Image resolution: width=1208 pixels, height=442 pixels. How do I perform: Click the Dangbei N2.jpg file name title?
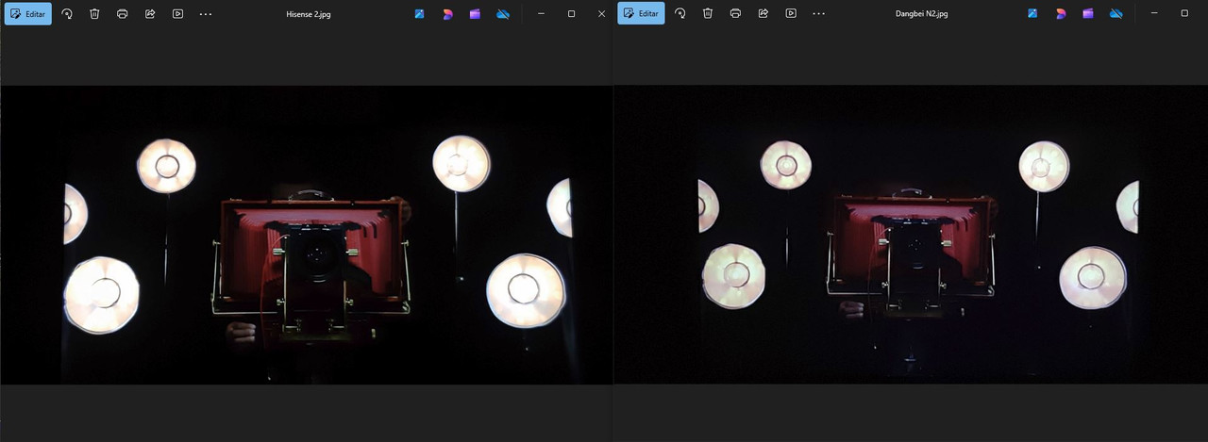[x=922, y=14]
